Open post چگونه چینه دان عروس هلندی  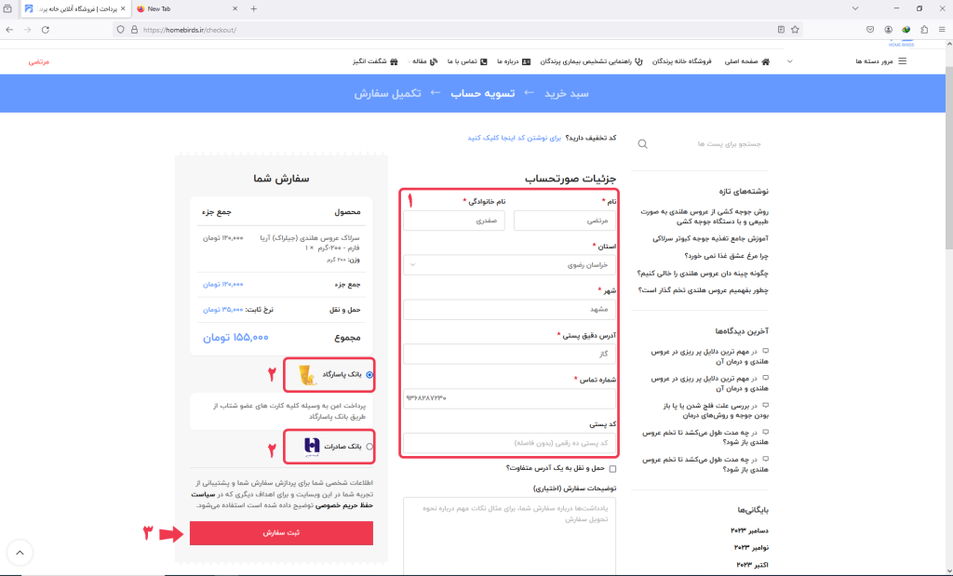pos(703,274)
